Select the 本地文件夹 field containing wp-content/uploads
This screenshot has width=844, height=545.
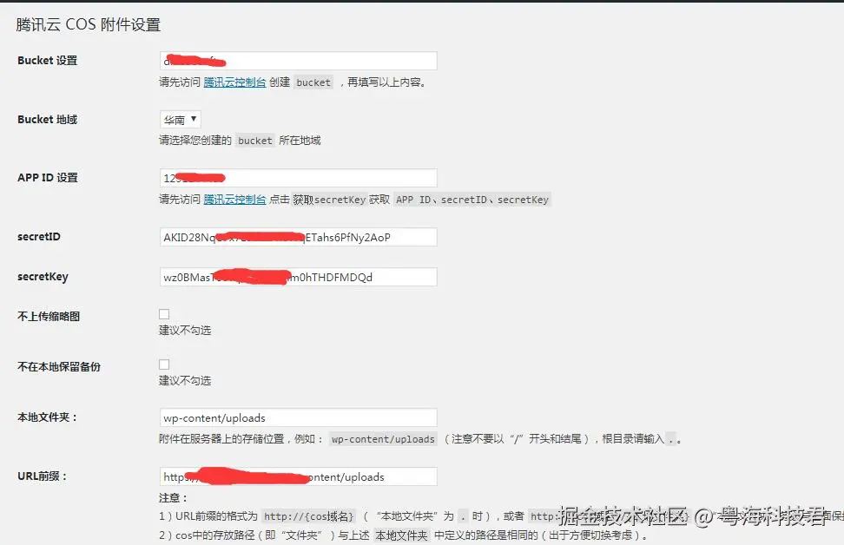pos(298,418)
